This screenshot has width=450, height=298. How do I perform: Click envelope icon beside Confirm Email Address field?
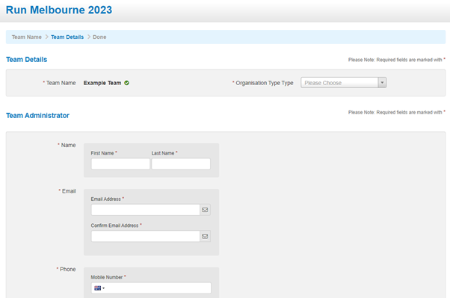205,236
